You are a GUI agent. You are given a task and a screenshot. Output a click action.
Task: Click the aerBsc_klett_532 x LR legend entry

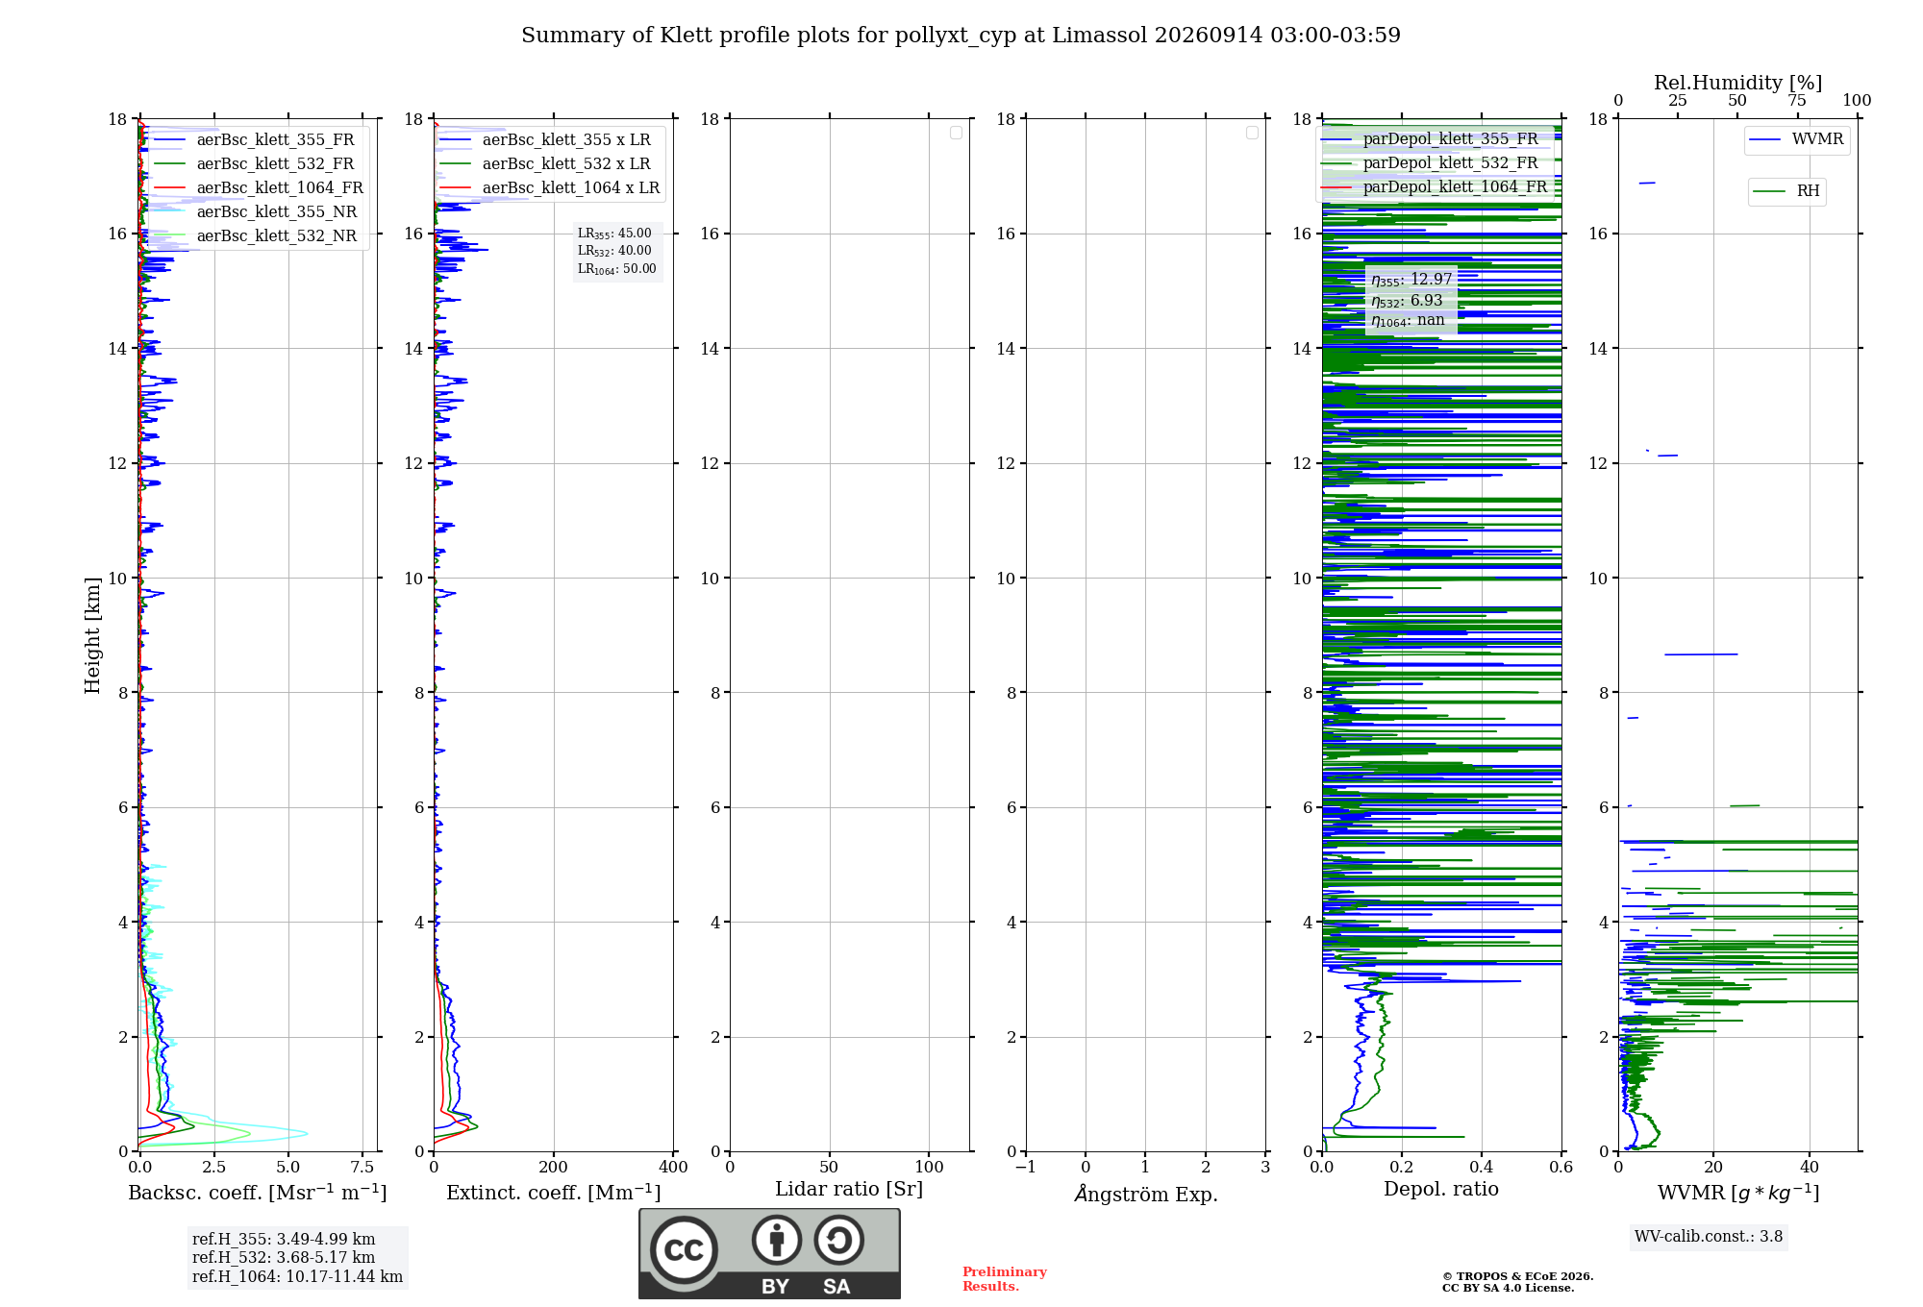point(545,164)
